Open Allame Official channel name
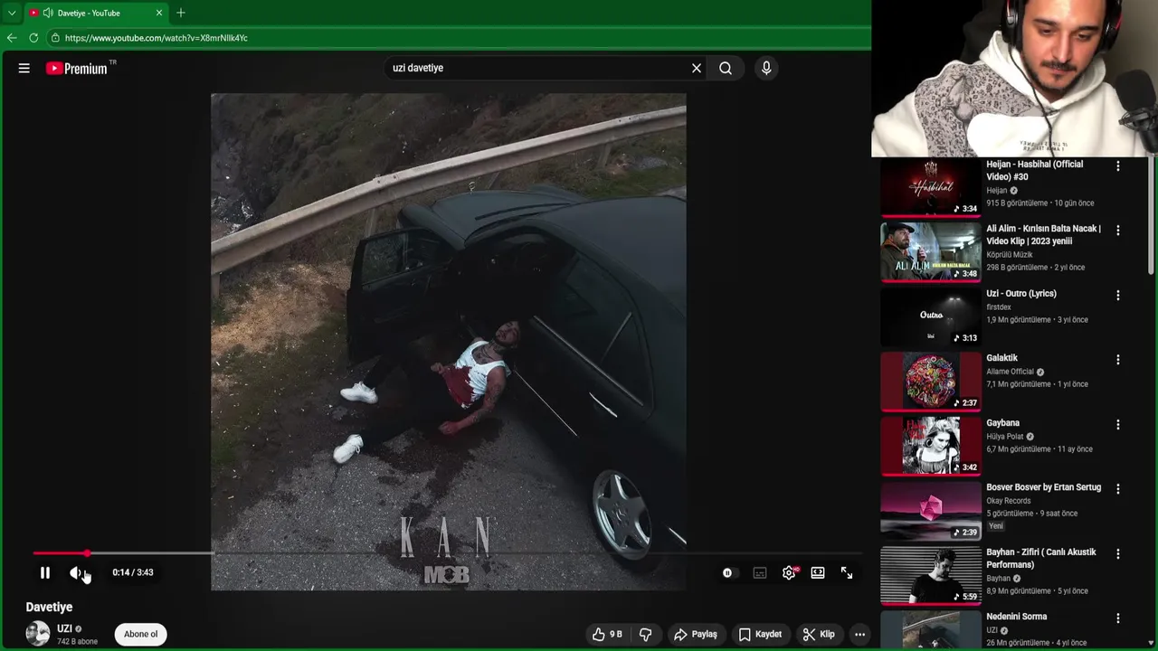 point(1010,372)
